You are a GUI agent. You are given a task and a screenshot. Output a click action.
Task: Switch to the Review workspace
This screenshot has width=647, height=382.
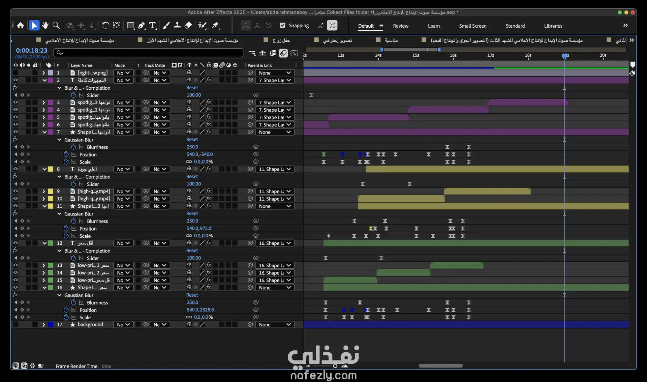[400, 26]
